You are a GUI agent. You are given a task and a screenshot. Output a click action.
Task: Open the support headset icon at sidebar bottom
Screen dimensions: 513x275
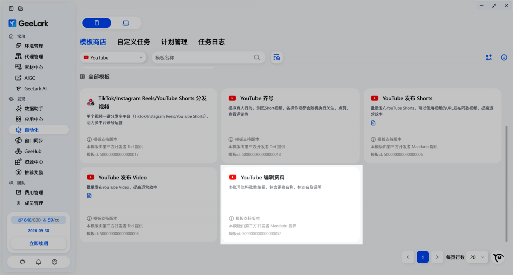pyautogui.click(x=22, y=262)
